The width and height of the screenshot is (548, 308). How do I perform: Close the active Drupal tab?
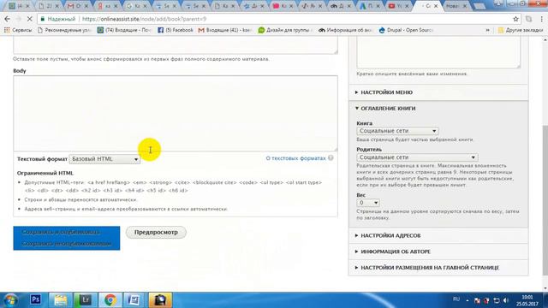tap(436, 6)
